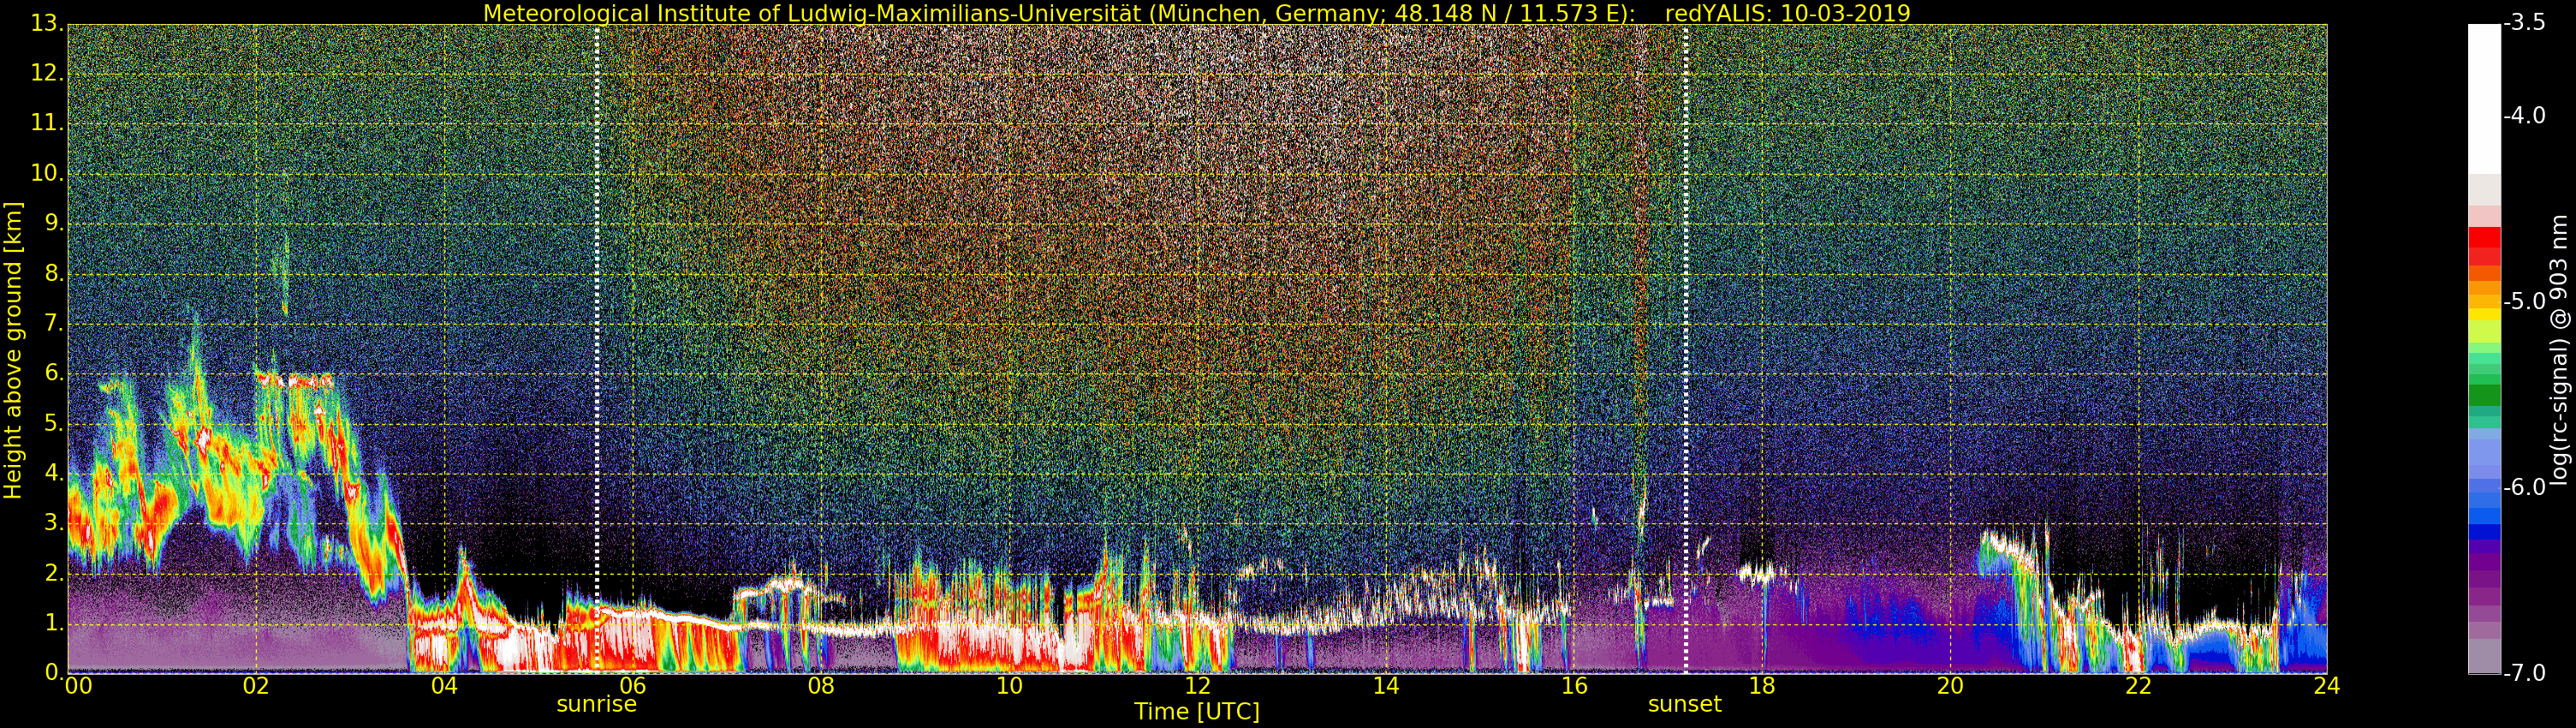This screenshot has height=728, width=2576.
Task: Click the height tick label '8.'
Action: [53, 274]
